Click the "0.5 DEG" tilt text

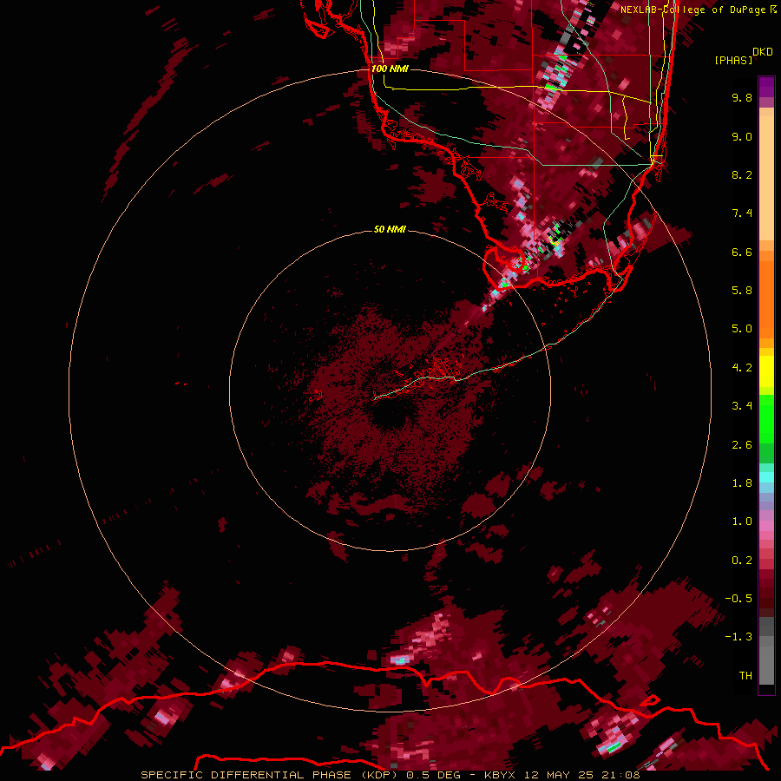pyautogui.click(x=433, y=775)
